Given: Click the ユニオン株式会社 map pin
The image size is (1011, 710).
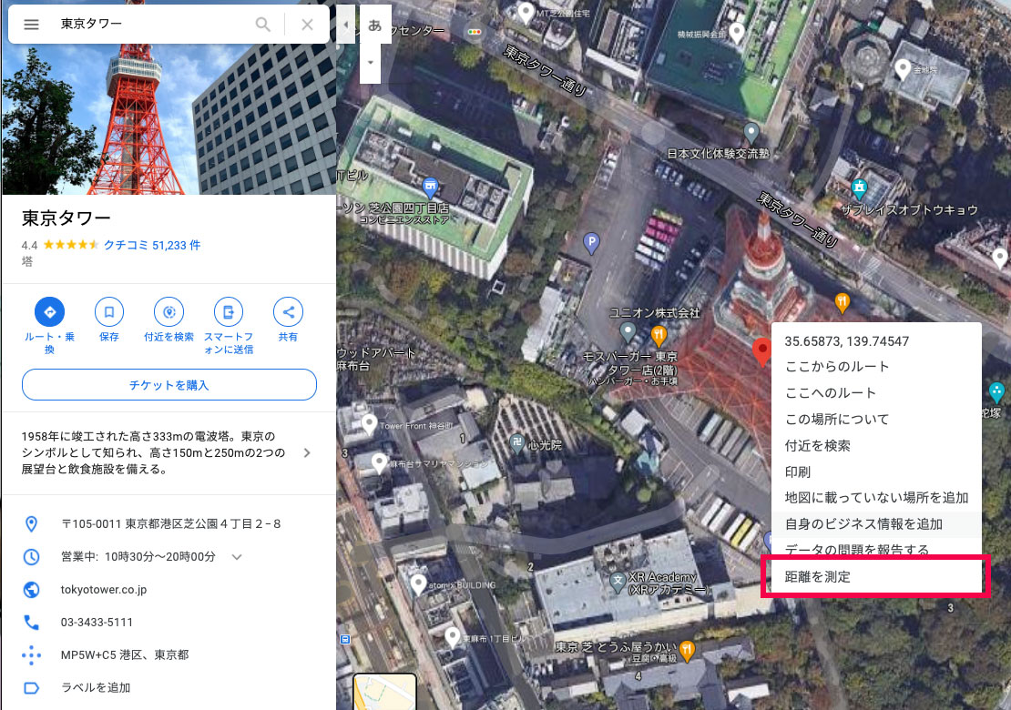Looking at the screenshot, I should pyautogui.click(x=628, y=332).
